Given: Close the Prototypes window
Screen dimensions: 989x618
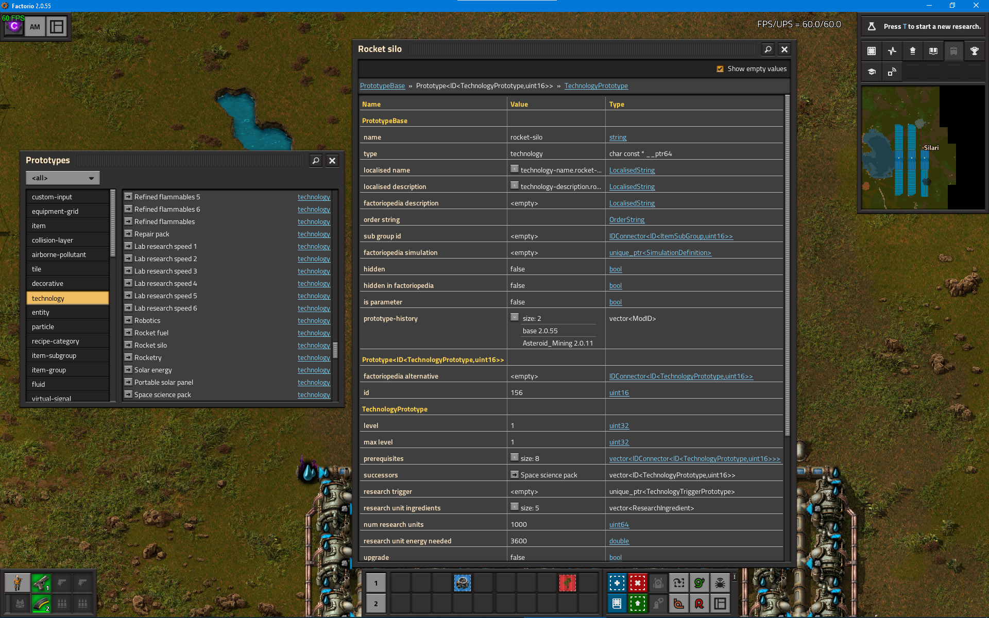Looking at the screenshot, I should tap(332, 161).
